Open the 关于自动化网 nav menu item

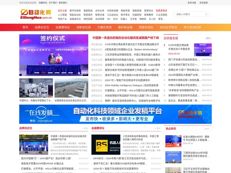tap(192, 27)
